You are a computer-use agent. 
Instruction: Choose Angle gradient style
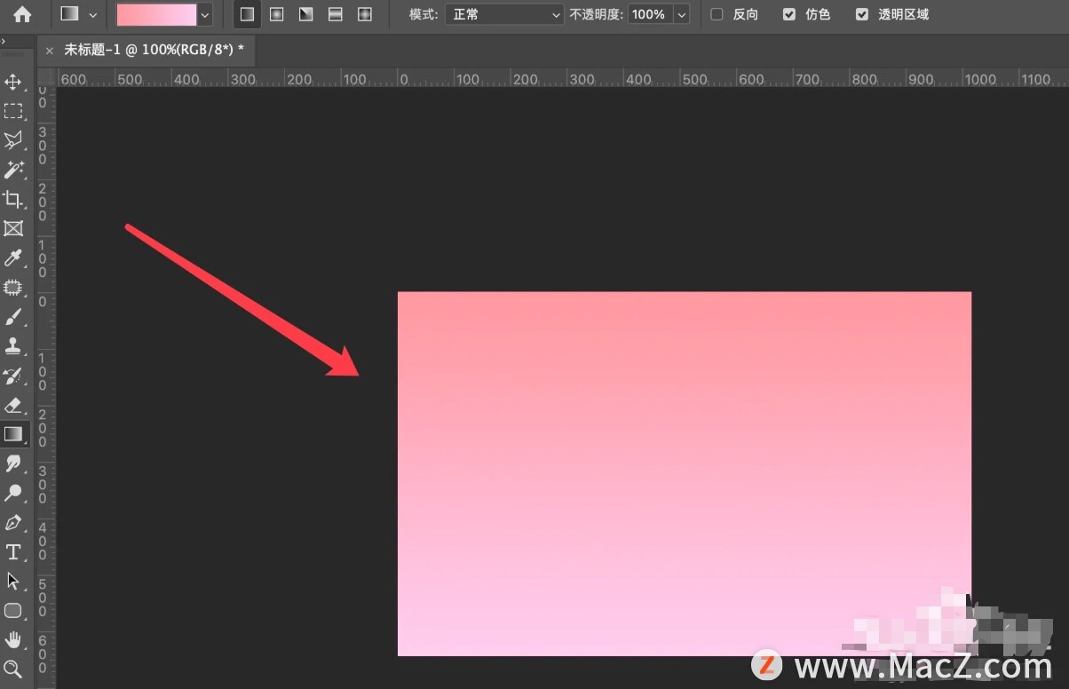coord(306,14)
